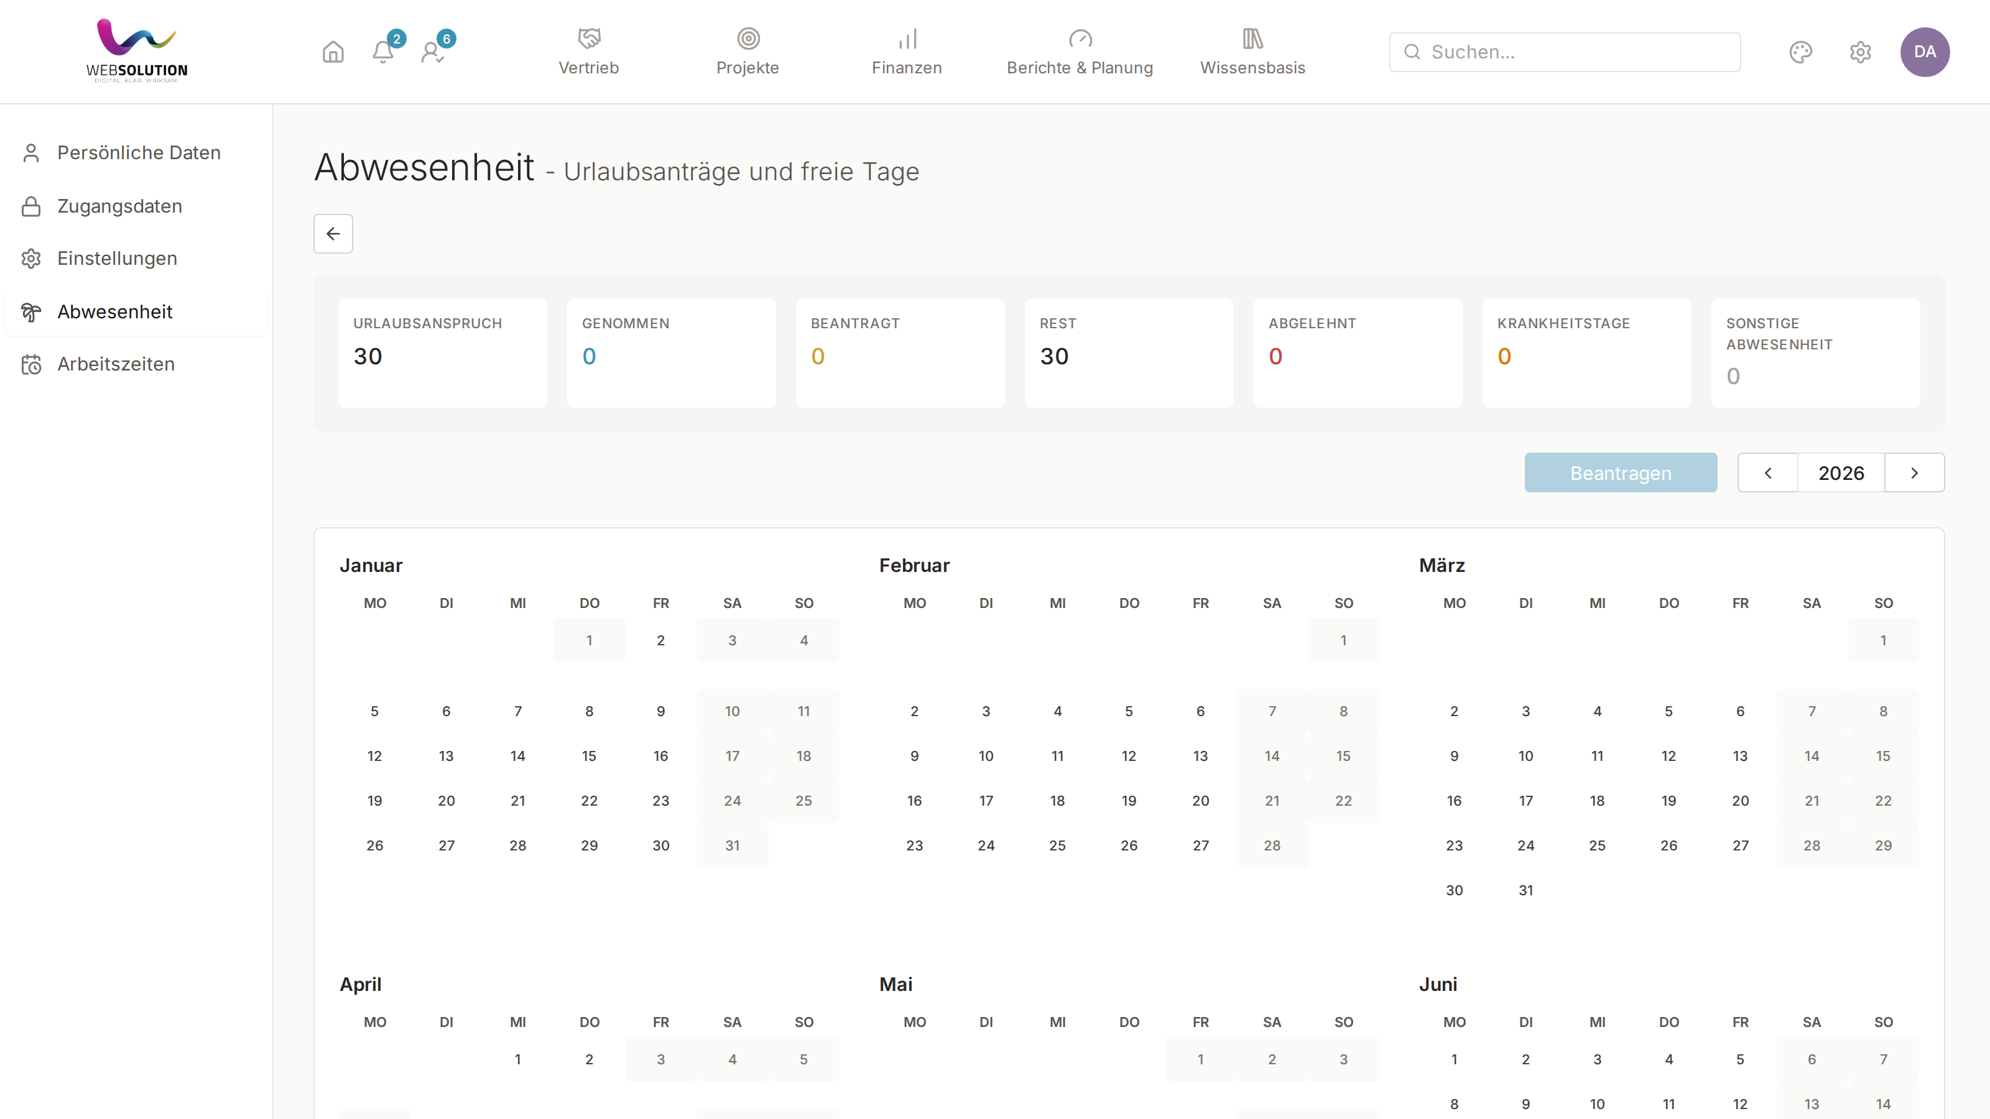The width and height of the screenshot is (1990, 1119).
Task: Focus the Suchen search field
Action: (x=1565, y=52)
